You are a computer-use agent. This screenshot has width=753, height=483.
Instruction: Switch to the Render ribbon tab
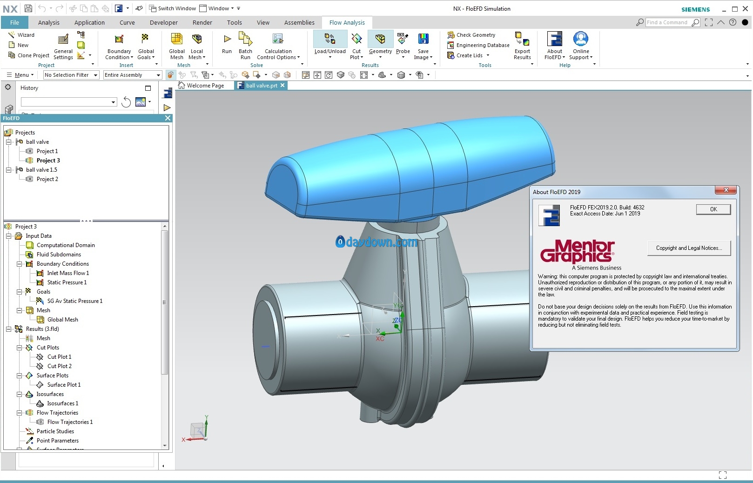pyautogui.click(x=202, y=22)
